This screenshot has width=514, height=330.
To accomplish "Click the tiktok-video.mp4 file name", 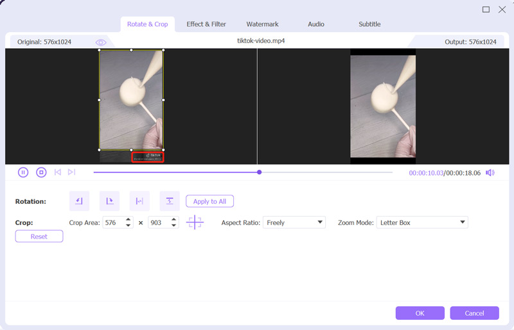I will click(x=261, y=41).
